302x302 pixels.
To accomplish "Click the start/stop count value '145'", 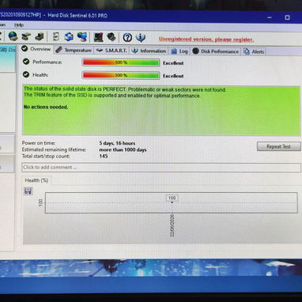I will click(x=104, y=156).
